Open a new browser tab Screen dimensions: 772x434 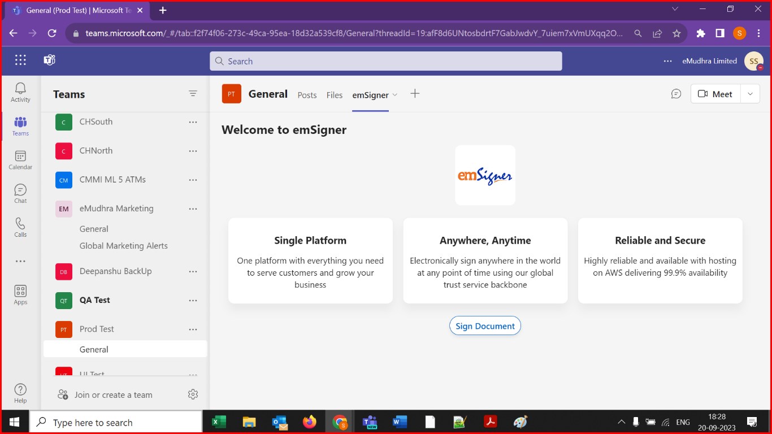pos(163,10)
